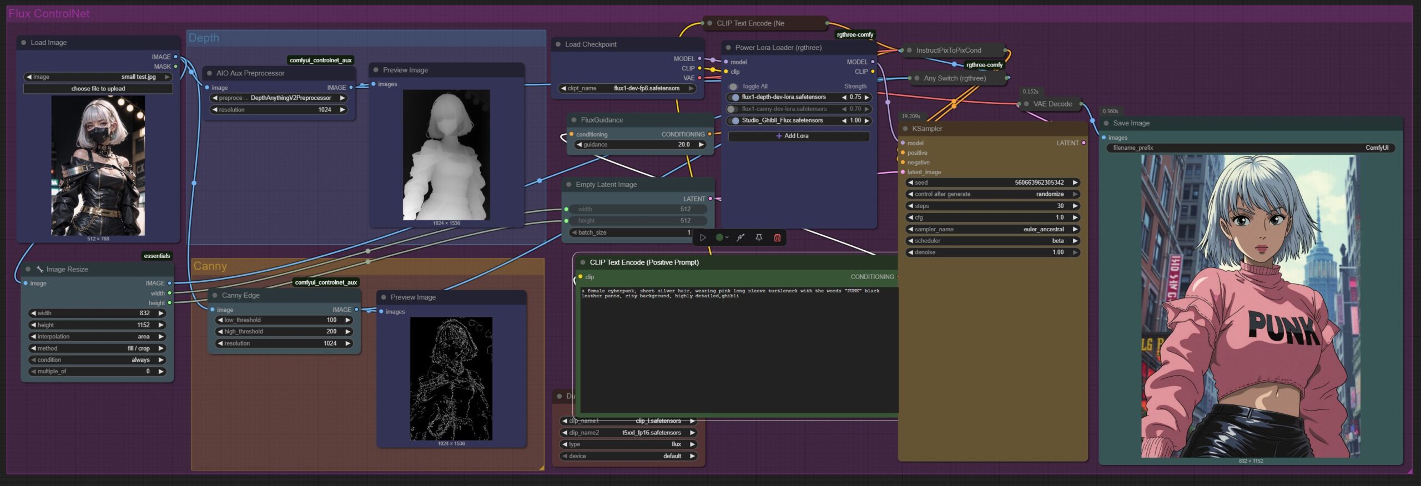Open the ckpt_name flux1-dev-fp8 dropdown

tap(627, 88)
